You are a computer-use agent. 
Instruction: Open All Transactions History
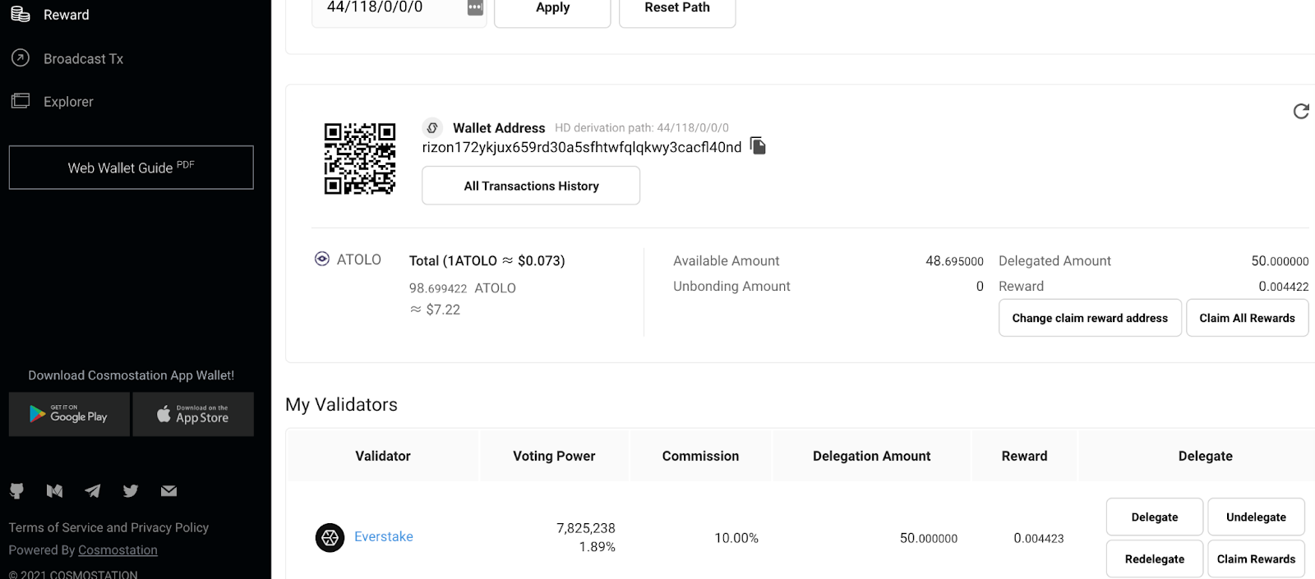tap(531, 186)
